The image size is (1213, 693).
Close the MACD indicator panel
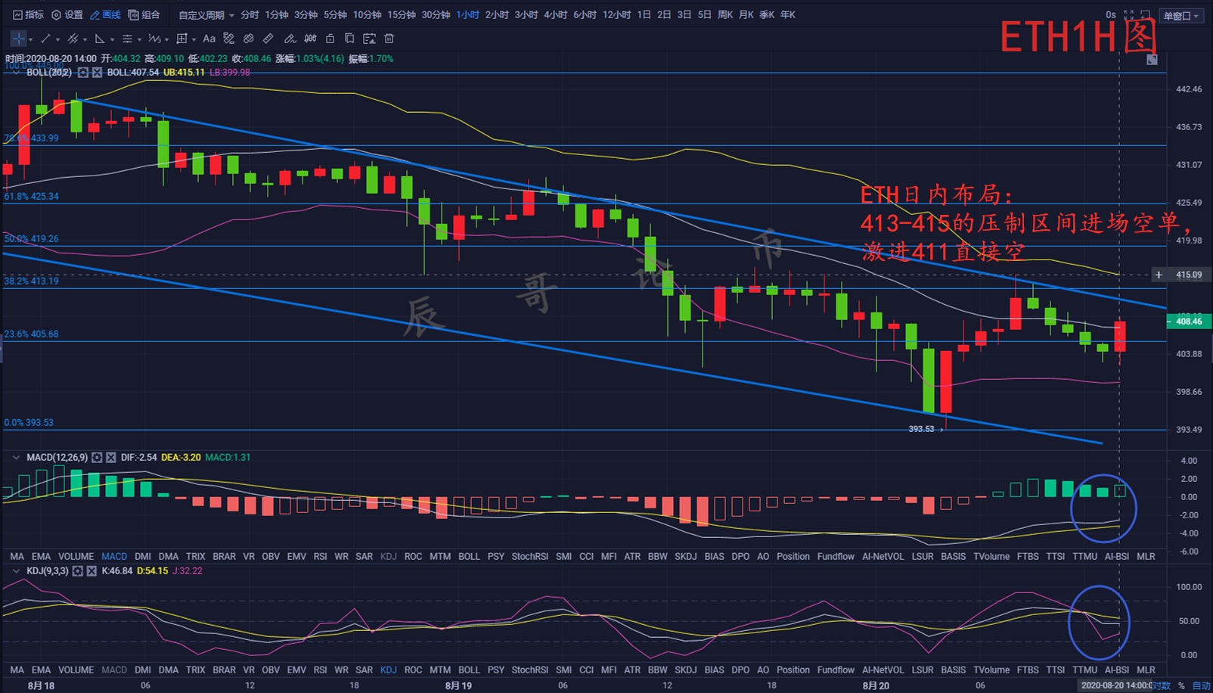click(x=111, y=458)
